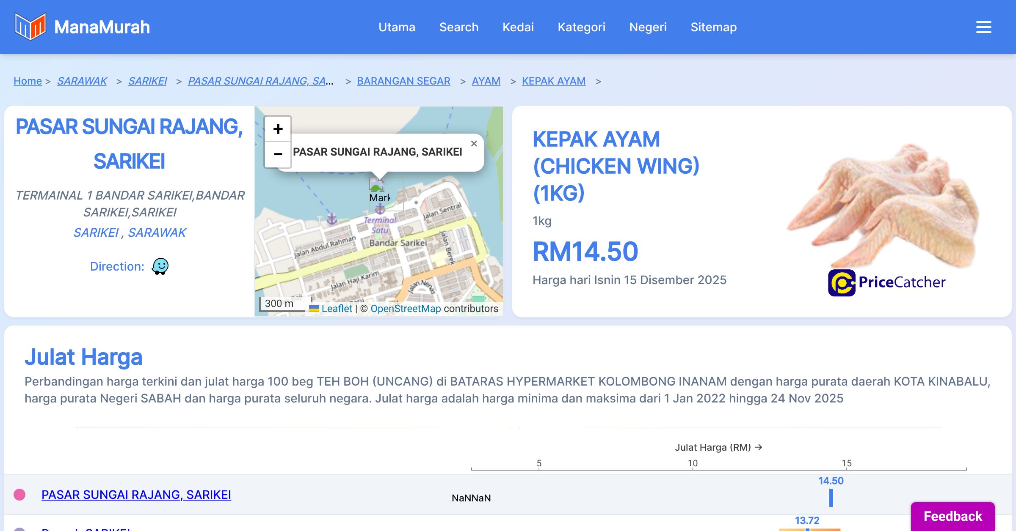Screen dimensions: 1016x531
Task: Click the pink dot beside PASAR SUNGAI RAJANG
Action: pos(19,495)
